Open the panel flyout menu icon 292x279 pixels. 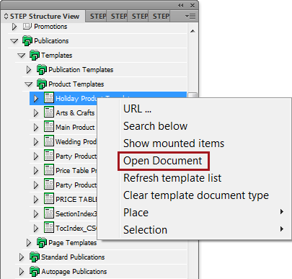(190, 17)
